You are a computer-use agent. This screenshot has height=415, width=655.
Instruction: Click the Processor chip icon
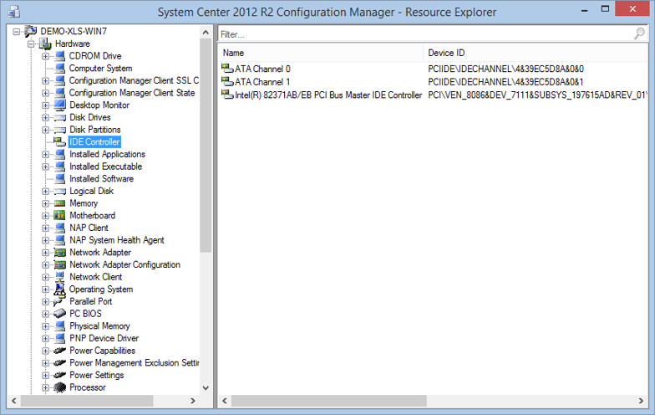click(60, 387)
